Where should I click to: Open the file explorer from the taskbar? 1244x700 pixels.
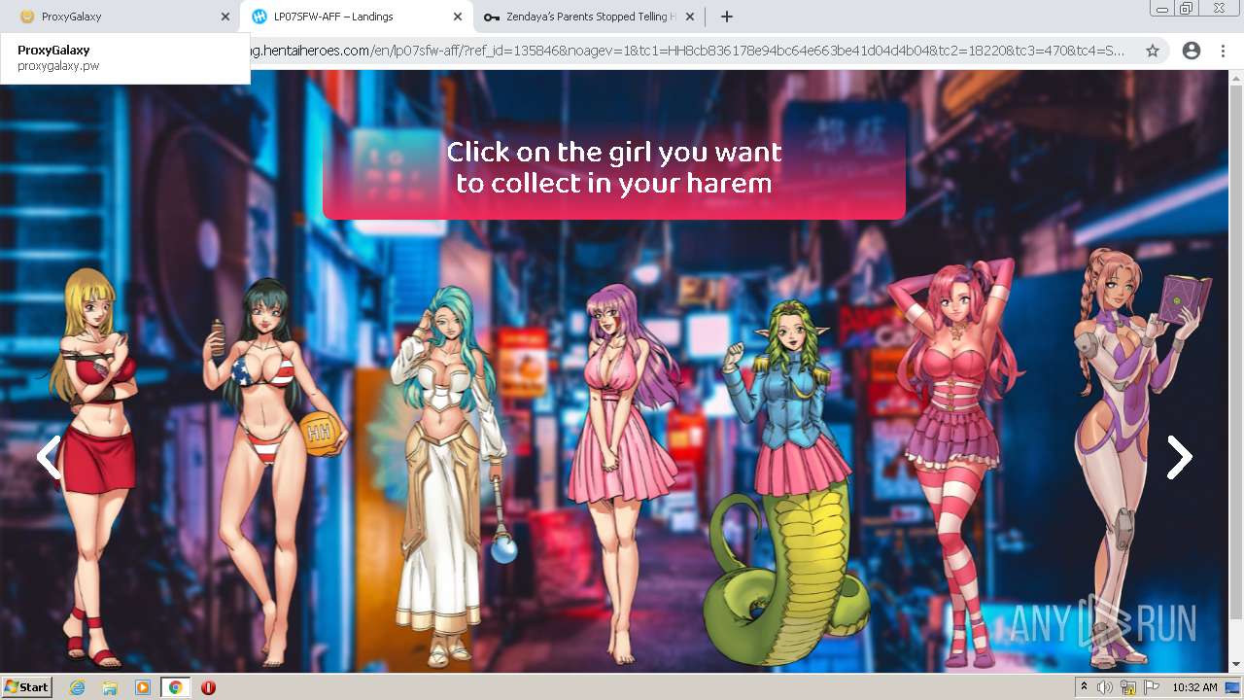pyautogui.click(x=110, y=687)
